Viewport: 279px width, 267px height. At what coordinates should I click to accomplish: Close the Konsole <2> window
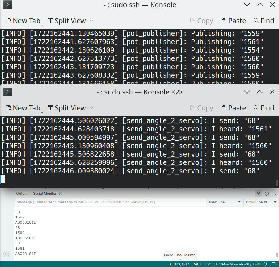[x=272, y=92]
